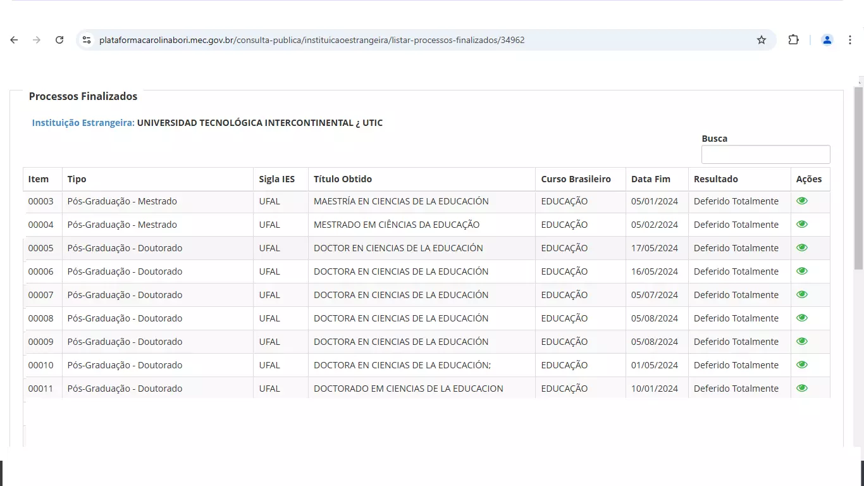Viewport: 864px width, 486px height.
Task: Bookmark this page with the star
Action: coord(762,40)
